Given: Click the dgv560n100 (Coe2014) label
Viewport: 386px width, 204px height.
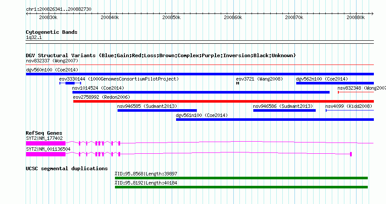Looking at the screenshot, I should [52, 70].
